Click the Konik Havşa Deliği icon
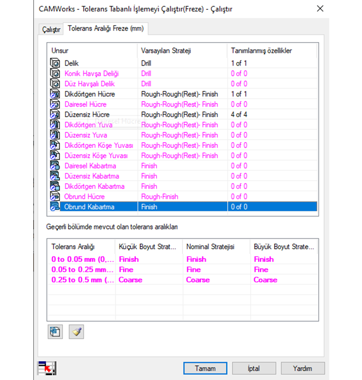The height and width of the screenshot is (380, 362). click(55, 73)
